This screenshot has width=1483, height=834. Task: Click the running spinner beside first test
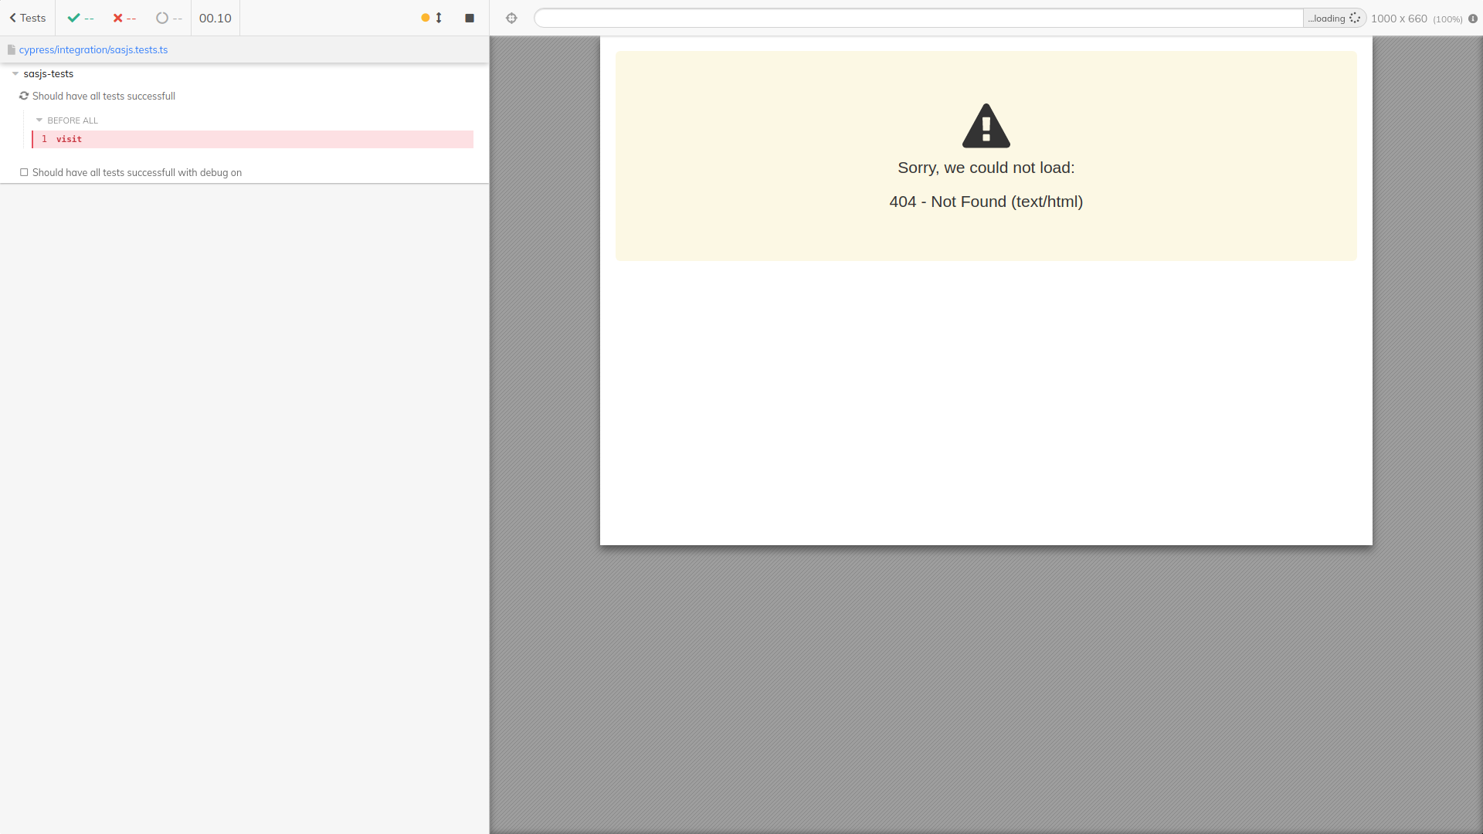point(24,96)
